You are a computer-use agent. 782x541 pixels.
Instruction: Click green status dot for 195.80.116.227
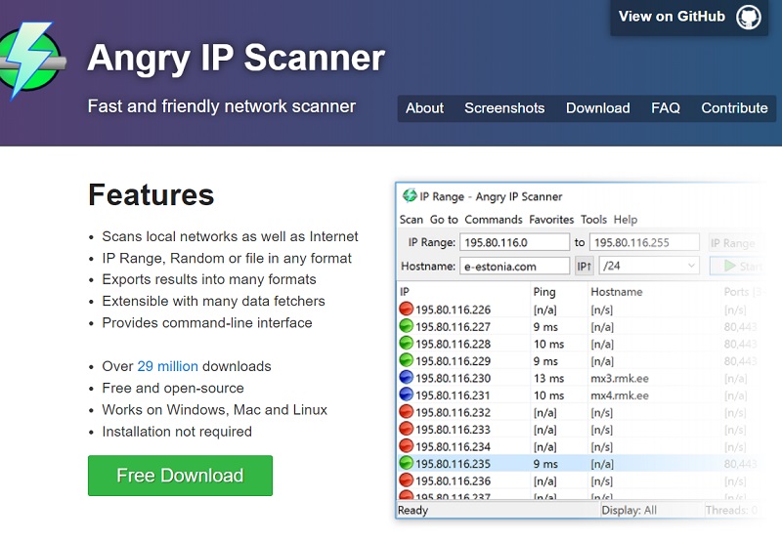pyautogui.click(x=407, y=326)
